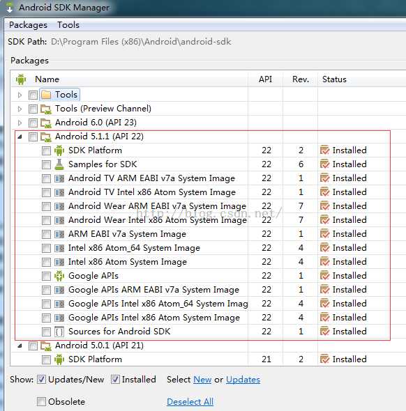Click the Android Wear ARM EABI v7a image icon
Viewport: 406px width, 411px height.
click(x=59, y=206)
